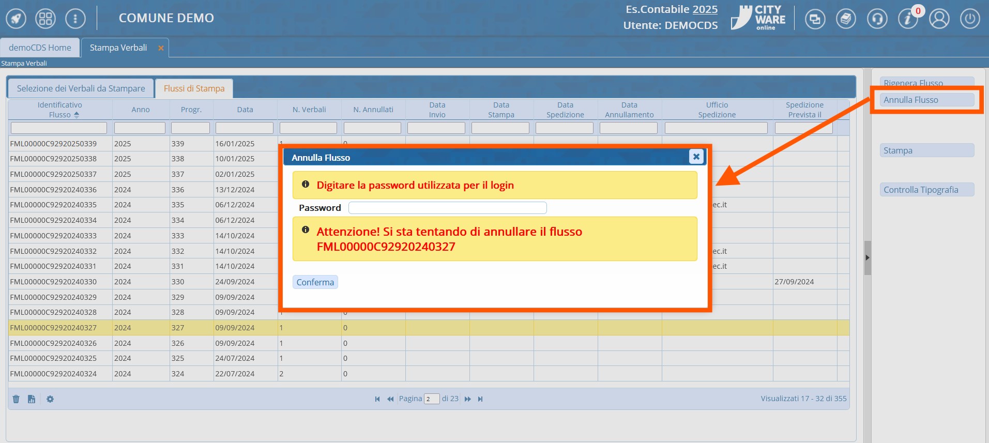This screenshot has width=989, height=443.
Task: Open the apps grid menu icon
Action: pyautogui.click(x=45, y=19)
